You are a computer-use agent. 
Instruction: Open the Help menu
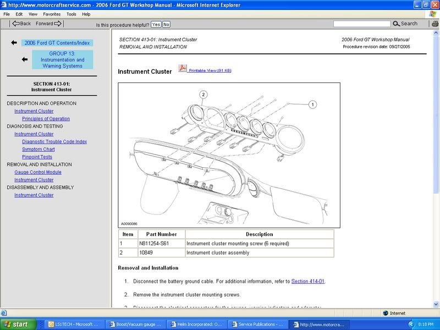point(86,14)
